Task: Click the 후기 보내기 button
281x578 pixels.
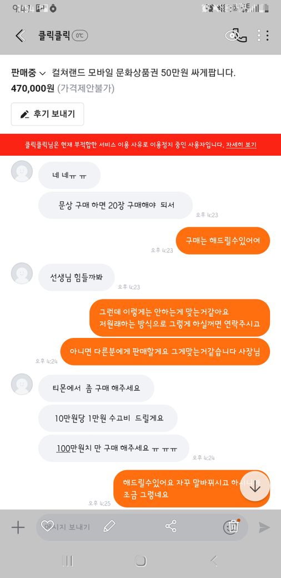Action: tap(48, 114)
